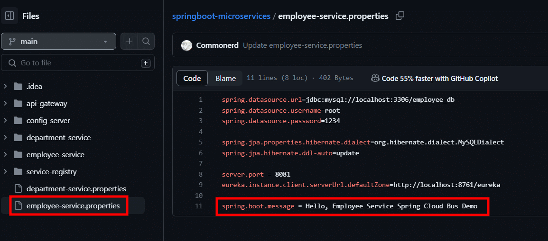Click file icon of employee-service.properties

(18, 206)
